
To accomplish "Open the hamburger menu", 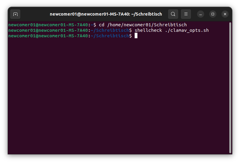I will [186, 14].
